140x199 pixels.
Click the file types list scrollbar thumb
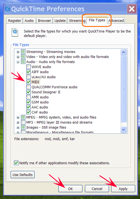tap(124, 89)
